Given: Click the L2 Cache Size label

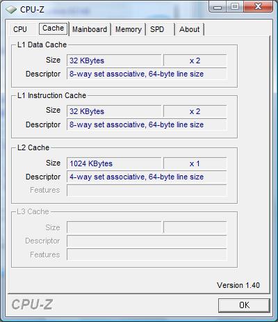Looking at the screenshot, I should point(53,163).
